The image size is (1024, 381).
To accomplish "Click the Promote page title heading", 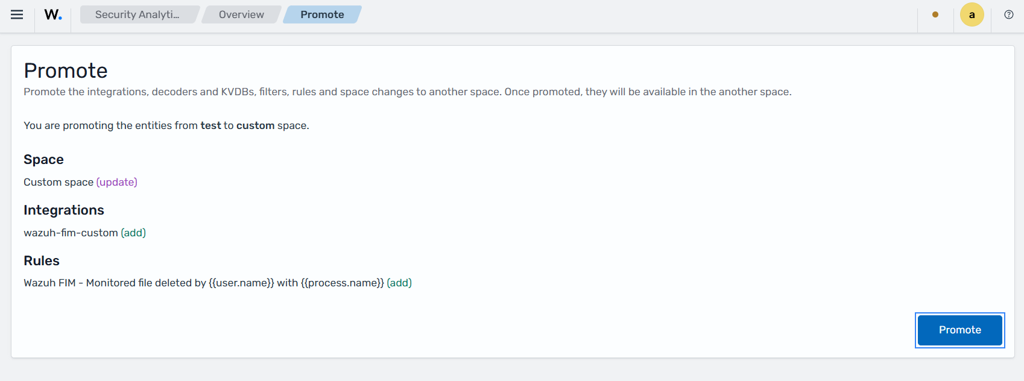I will click(x=66, y=71).
